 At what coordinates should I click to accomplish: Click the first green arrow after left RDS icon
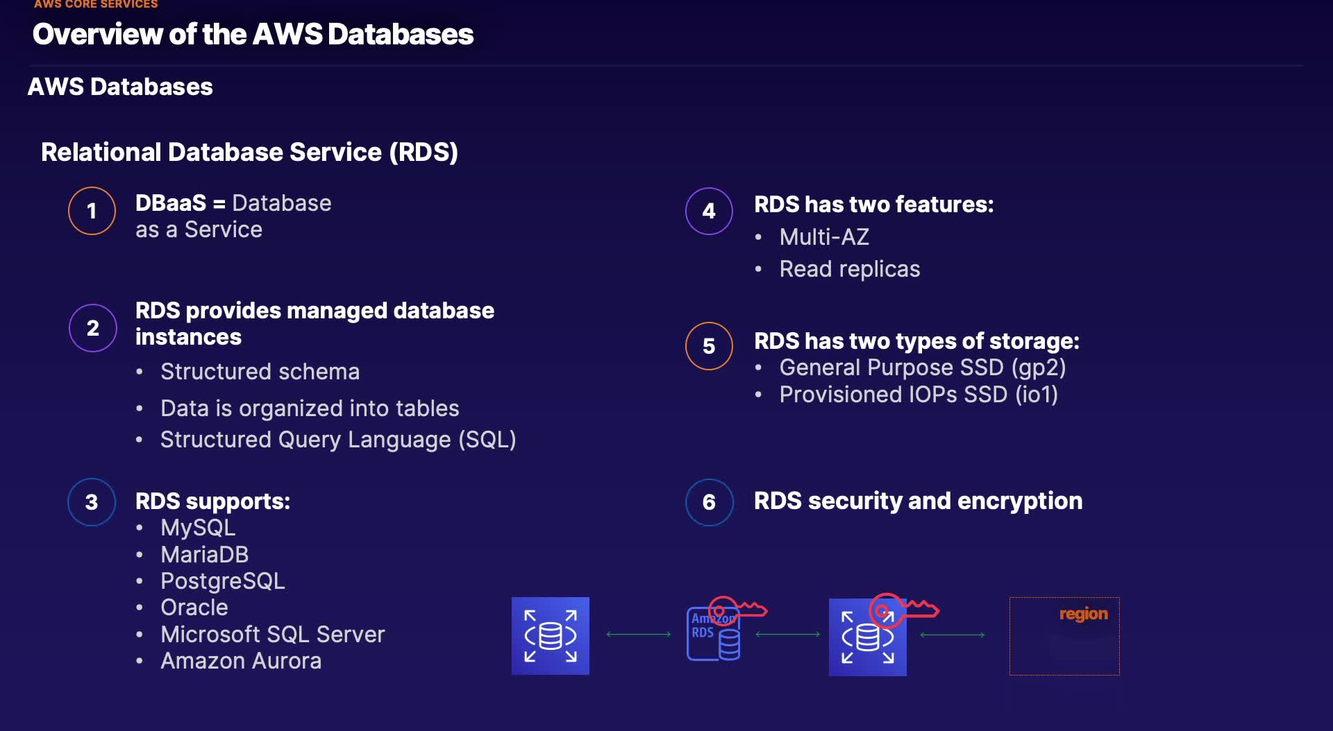click(x=639, y=635)
